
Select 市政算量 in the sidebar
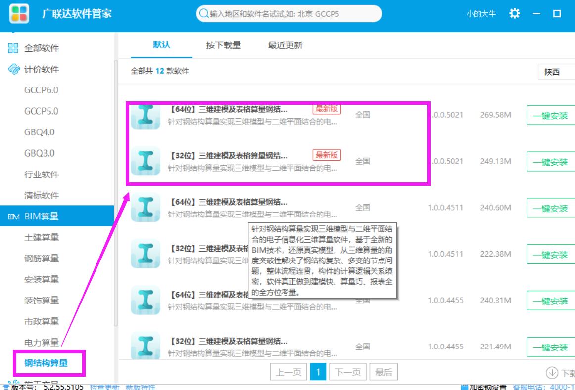click(x=42, y=321)
